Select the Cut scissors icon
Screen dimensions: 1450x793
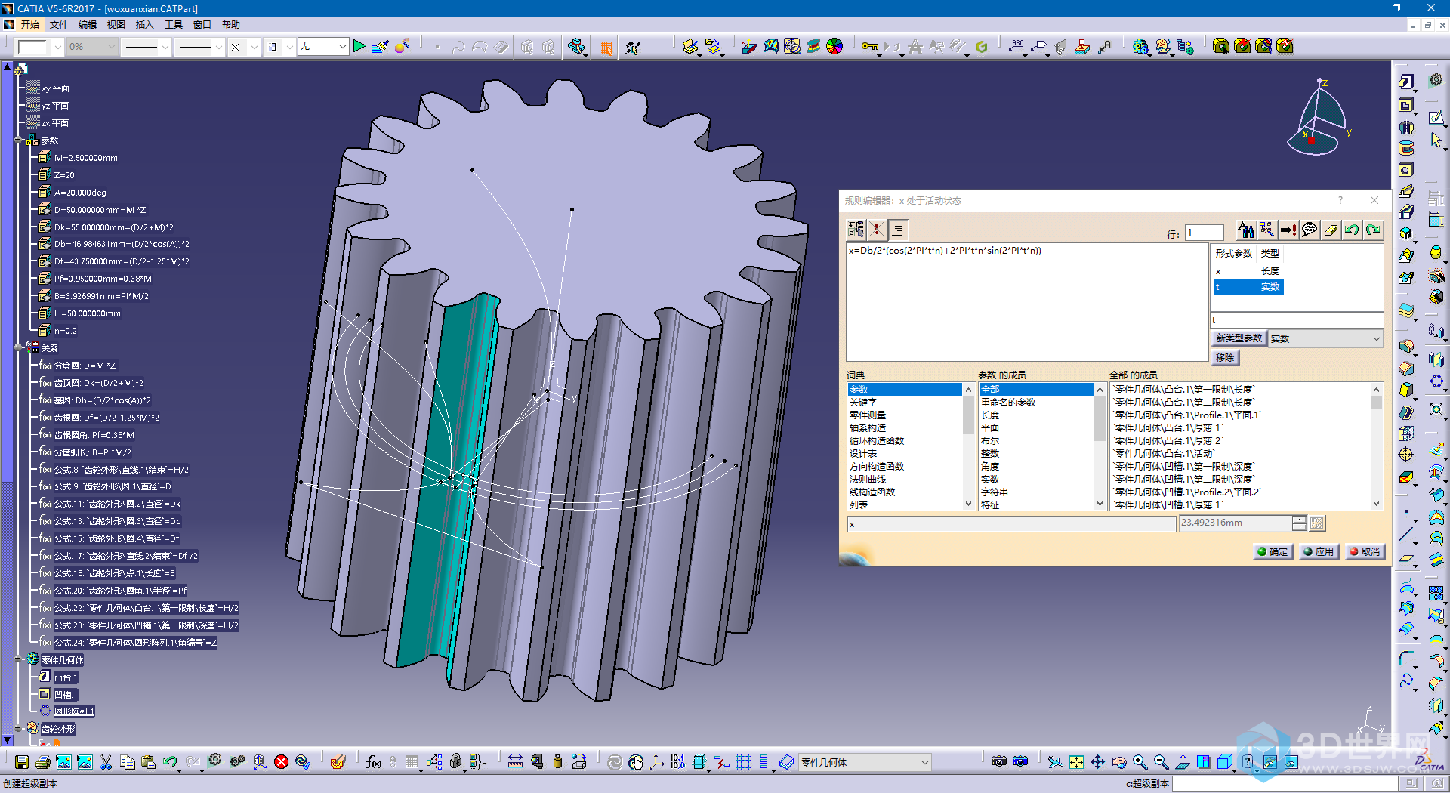point(106,762)
